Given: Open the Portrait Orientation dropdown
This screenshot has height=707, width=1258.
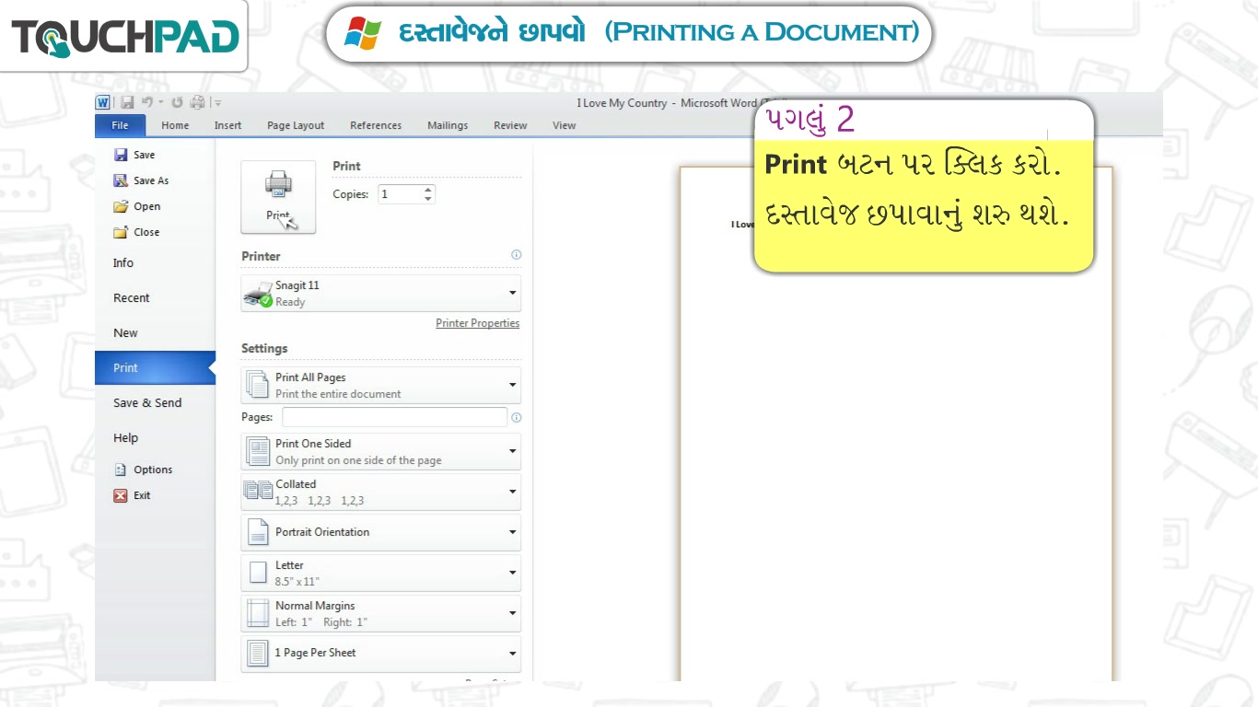Looking at the screenshot, I should [380, 532].
